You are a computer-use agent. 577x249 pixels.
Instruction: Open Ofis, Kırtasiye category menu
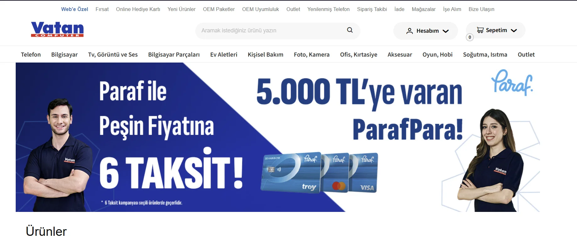[x=359, y=54]
